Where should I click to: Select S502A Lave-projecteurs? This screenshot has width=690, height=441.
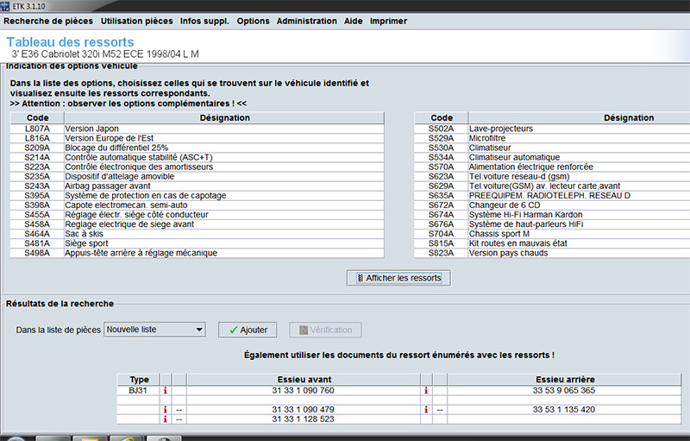[552, 129]
